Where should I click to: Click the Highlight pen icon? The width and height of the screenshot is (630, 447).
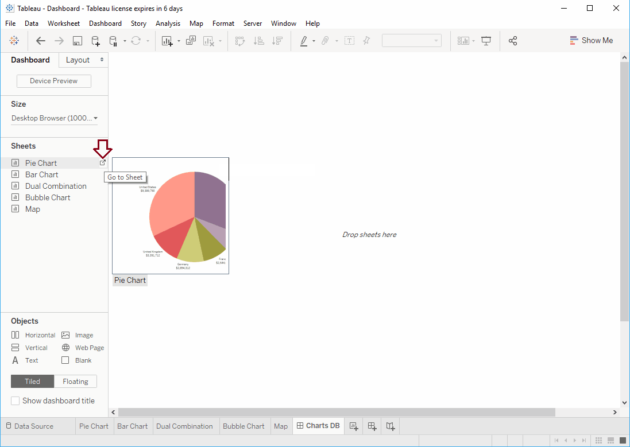(x=304, y=41)
